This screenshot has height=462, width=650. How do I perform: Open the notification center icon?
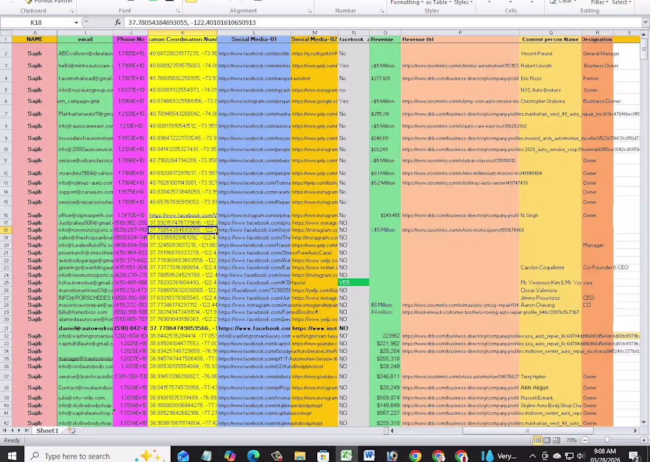click(634, 456)
